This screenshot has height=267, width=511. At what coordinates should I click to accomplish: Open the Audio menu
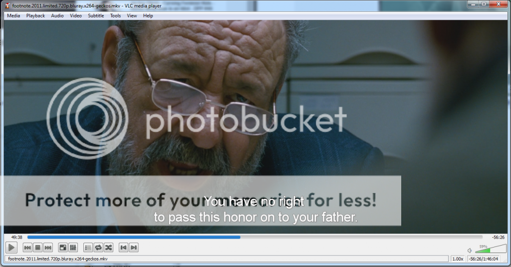pyautogui.click(x=57, y=15)
